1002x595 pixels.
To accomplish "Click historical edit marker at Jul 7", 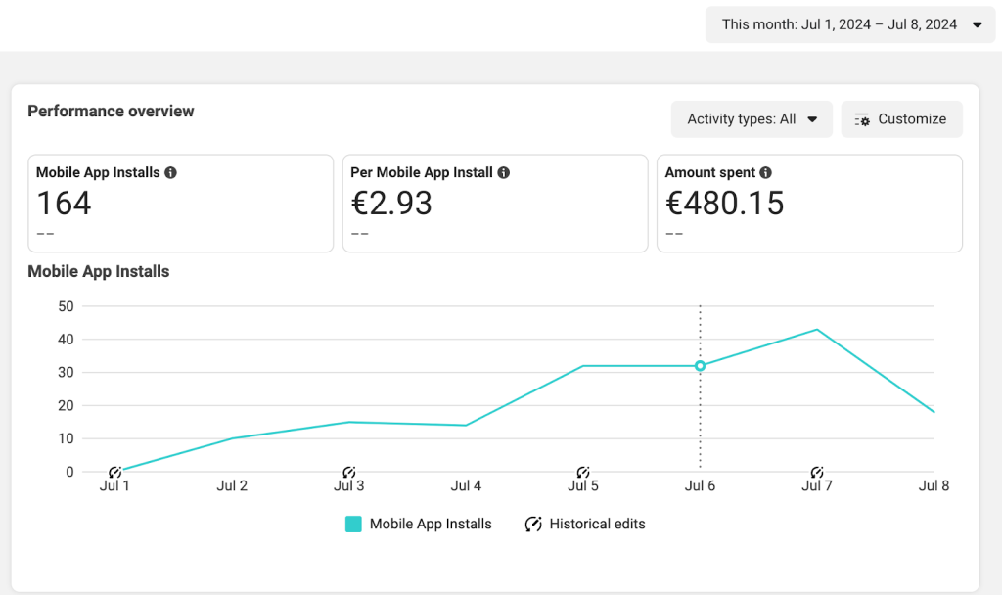I will coord(817,472).
